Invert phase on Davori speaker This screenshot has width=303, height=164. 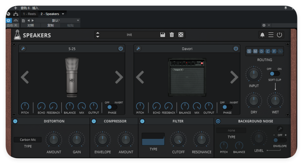pos(227,107)
